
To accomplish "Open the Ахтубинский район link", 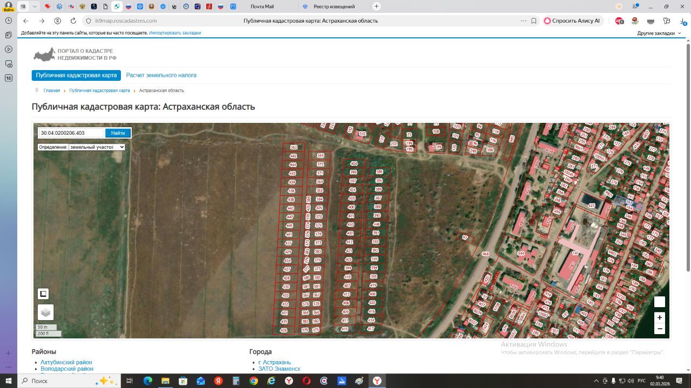I will click(66, 362).
